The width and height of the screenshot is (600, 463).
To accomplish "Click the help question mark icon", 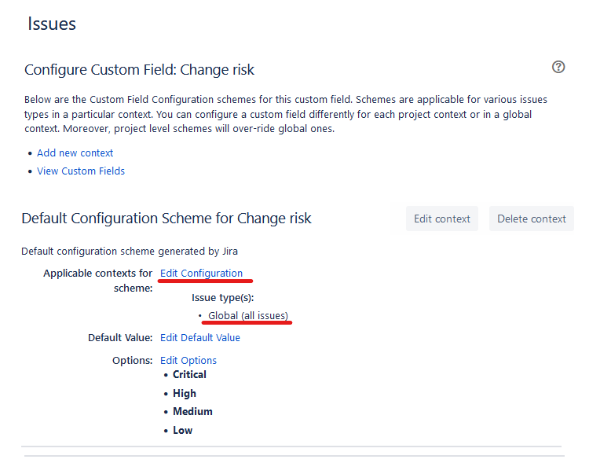I will click(x=558, y=67).
